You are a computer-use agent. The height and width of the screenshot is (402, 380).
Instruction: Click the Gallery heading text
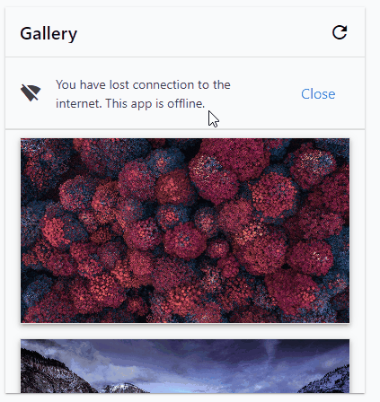[x=49, y=33]
